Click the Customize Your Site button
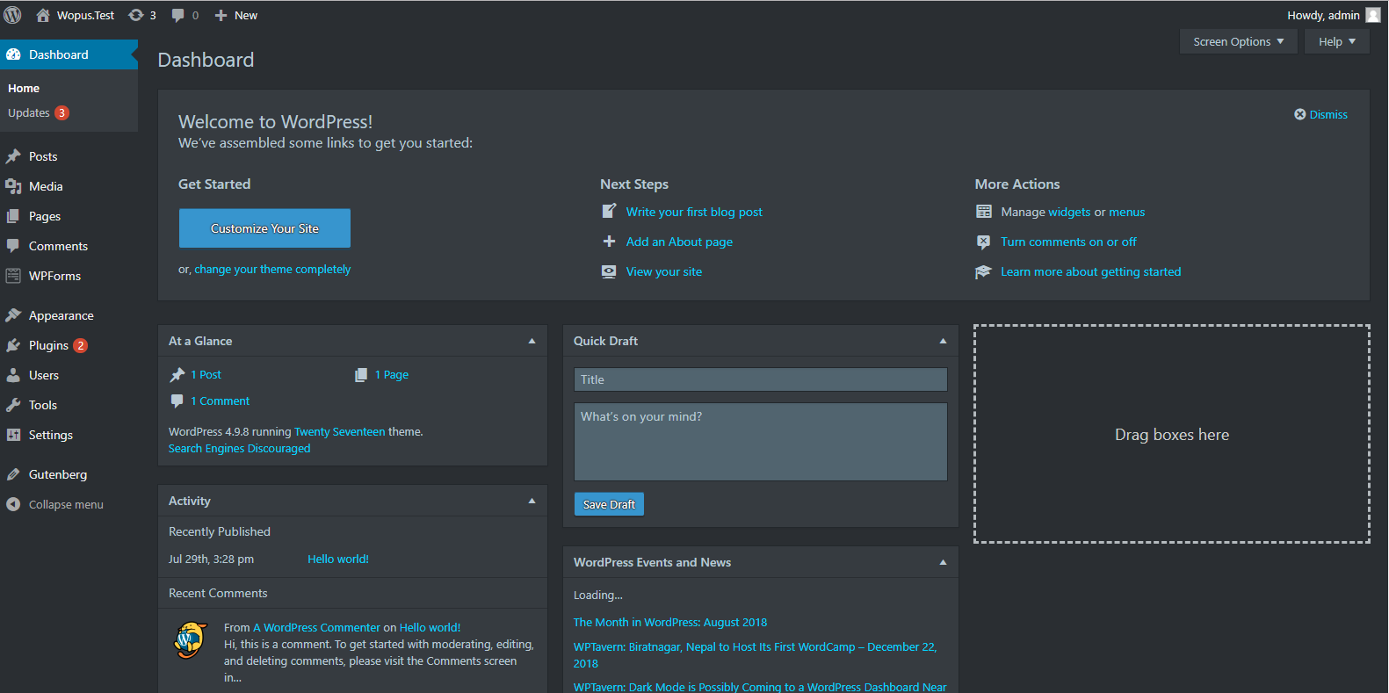This screenshot has width=1389, height=693. (264, 228)
